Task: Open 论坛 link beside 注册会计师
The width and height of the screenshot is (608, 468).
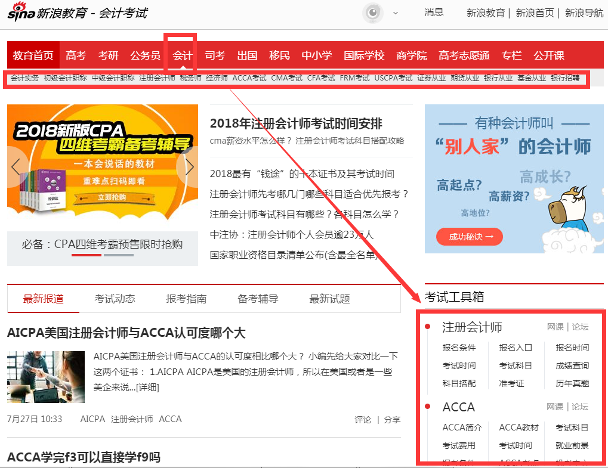Action: click(x=580, y=327)
